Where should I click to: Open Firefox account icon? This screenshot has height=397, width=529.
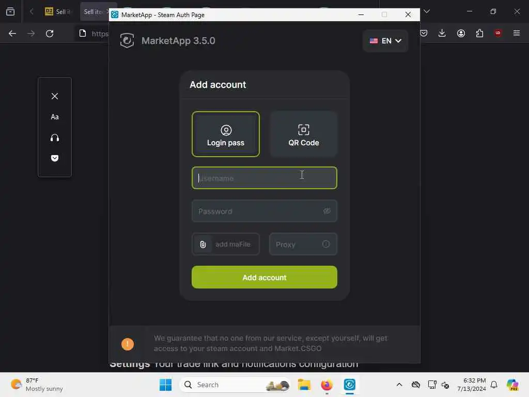click(461, 33)
